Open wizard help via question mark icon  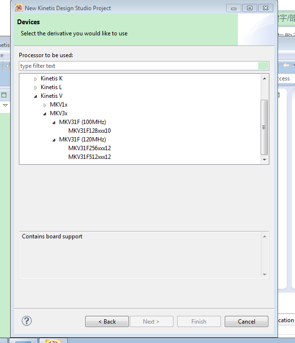27,321
